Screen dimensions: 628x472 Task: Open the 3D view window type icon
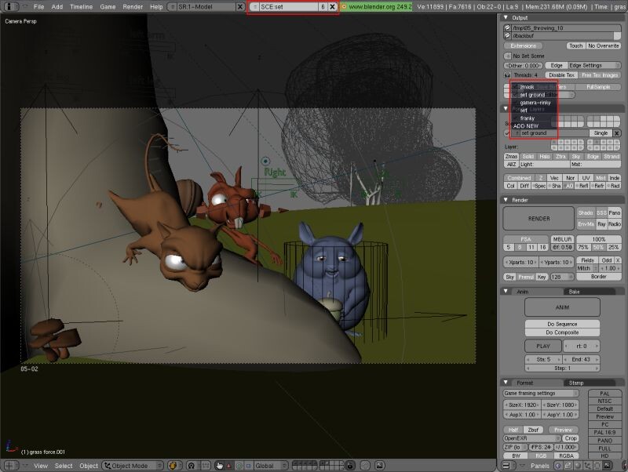pos(9,466)
